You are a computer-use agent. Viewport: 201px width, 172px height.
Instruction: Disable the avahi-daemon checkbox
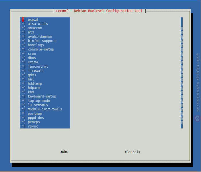[23, 36]
